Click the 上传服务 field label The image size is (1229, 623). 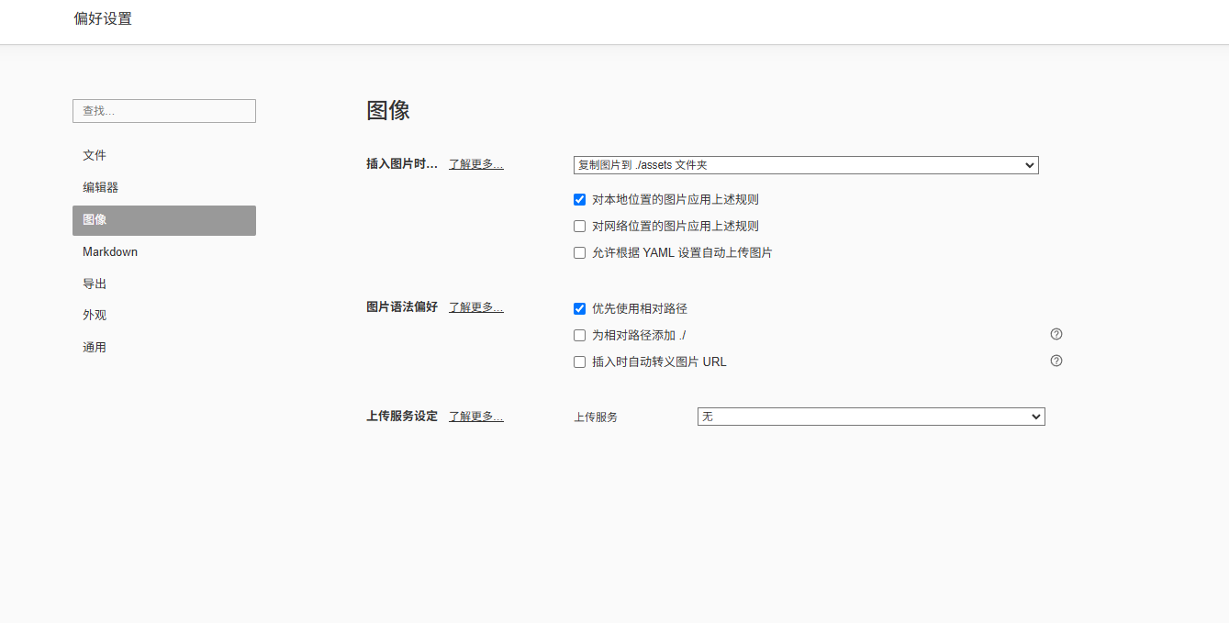coord(596,417)
